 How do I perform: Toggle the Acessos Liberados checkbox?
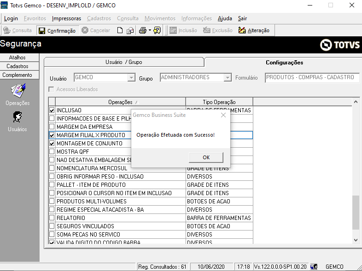51,89
